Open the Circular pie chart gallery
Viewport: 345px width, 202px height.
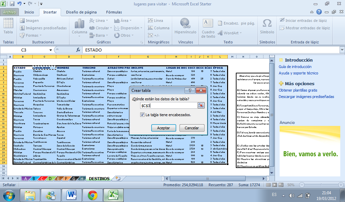pyautogui.click(x=100, y=28)
